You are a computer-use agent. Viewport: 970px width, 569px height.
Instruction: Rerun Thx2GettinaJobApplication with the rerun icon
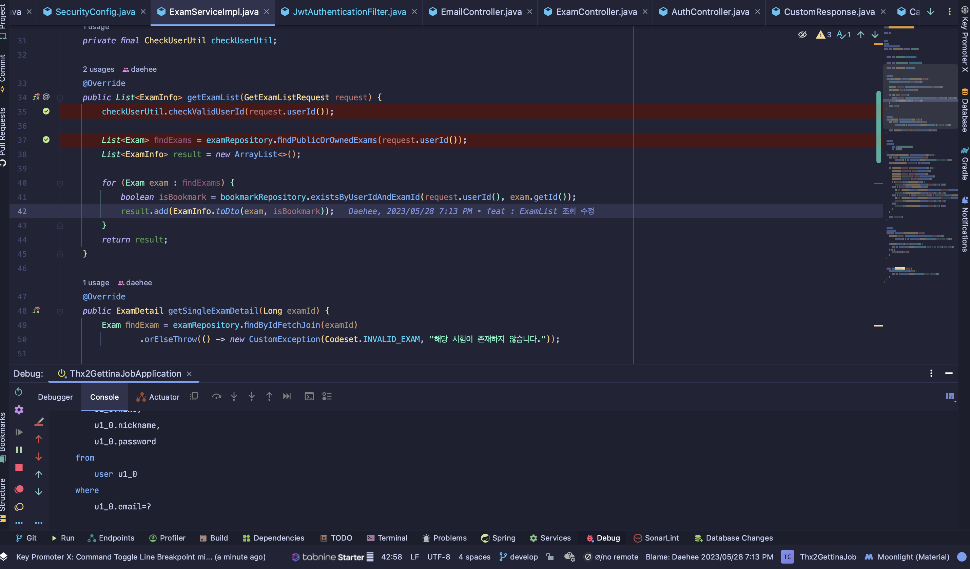tap(18, 392)
